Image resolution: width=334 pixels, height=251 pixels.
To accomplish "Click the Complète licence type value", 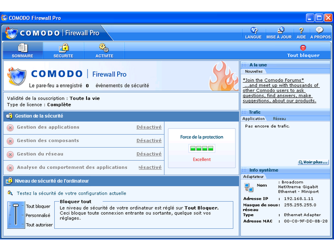I will [x=59, y=105].
